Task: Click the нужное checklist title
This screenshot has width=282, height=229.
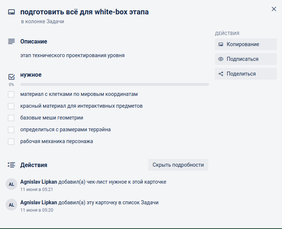Action: (x=31, y=74)
